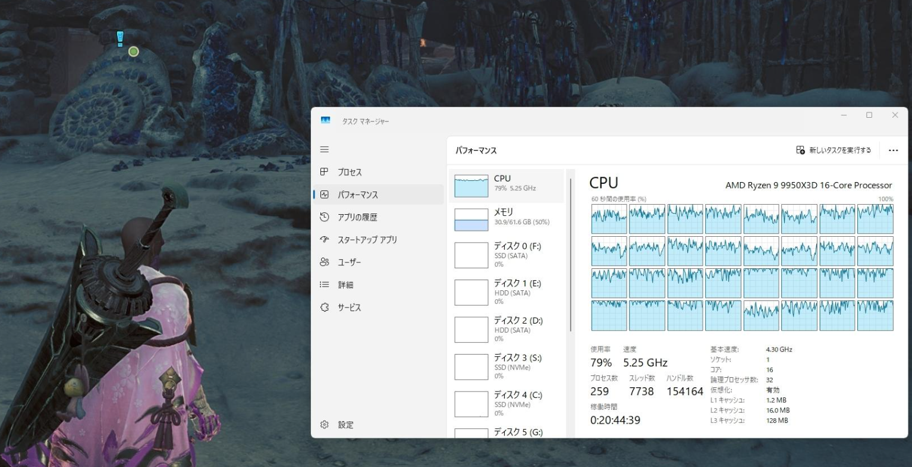Image resolution: width=912 pixels, height=467 pixels.
Task: Click the スタートアップ アプリ gauge icon
Action: pos(324,240)
